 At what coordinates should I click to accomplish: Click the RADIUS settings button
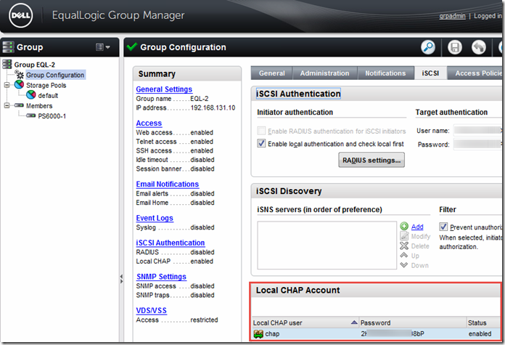pyautogui.click(x=371, y=160)
